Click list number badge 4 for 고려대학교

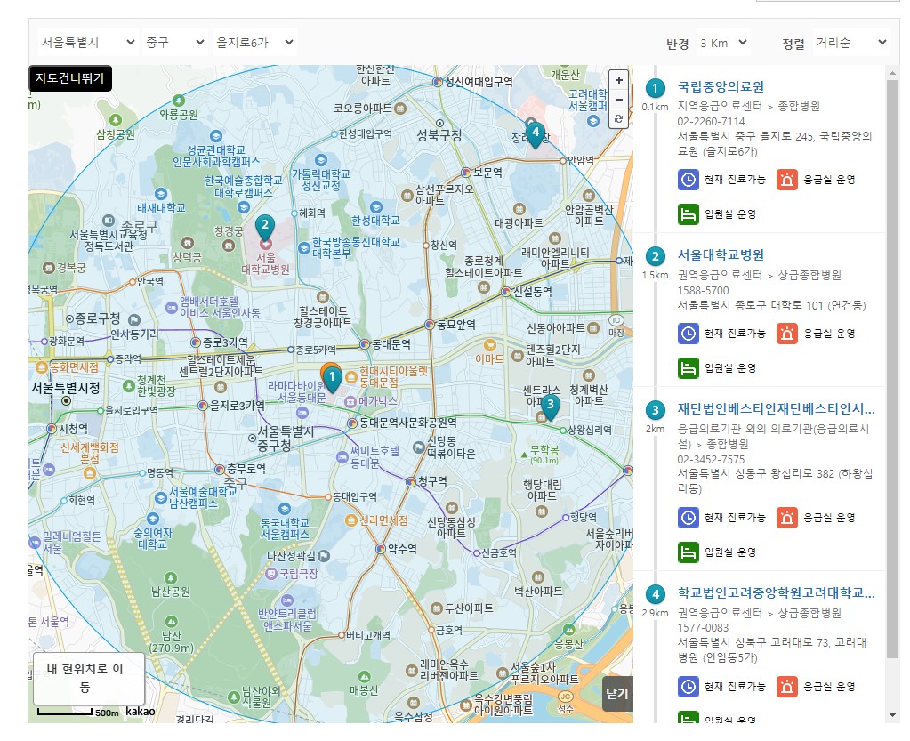(x=656, y=594)
